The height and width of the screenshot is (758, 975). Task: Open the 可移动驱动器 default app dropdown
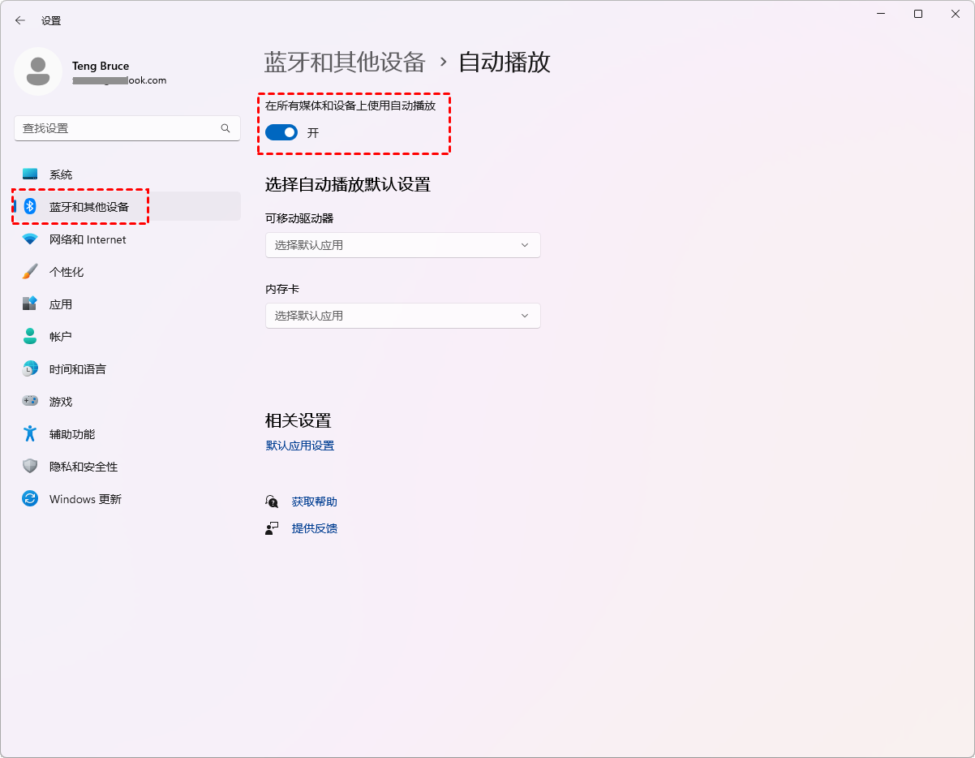pyautogui.click(x=402, y=245)
